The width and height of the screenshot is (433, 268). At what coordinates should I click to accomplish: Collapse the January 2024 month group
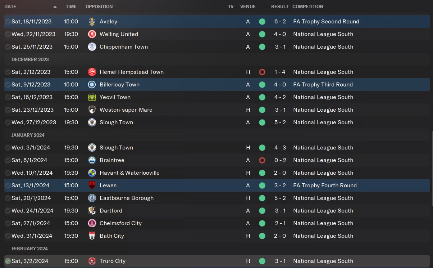(28, 135)
